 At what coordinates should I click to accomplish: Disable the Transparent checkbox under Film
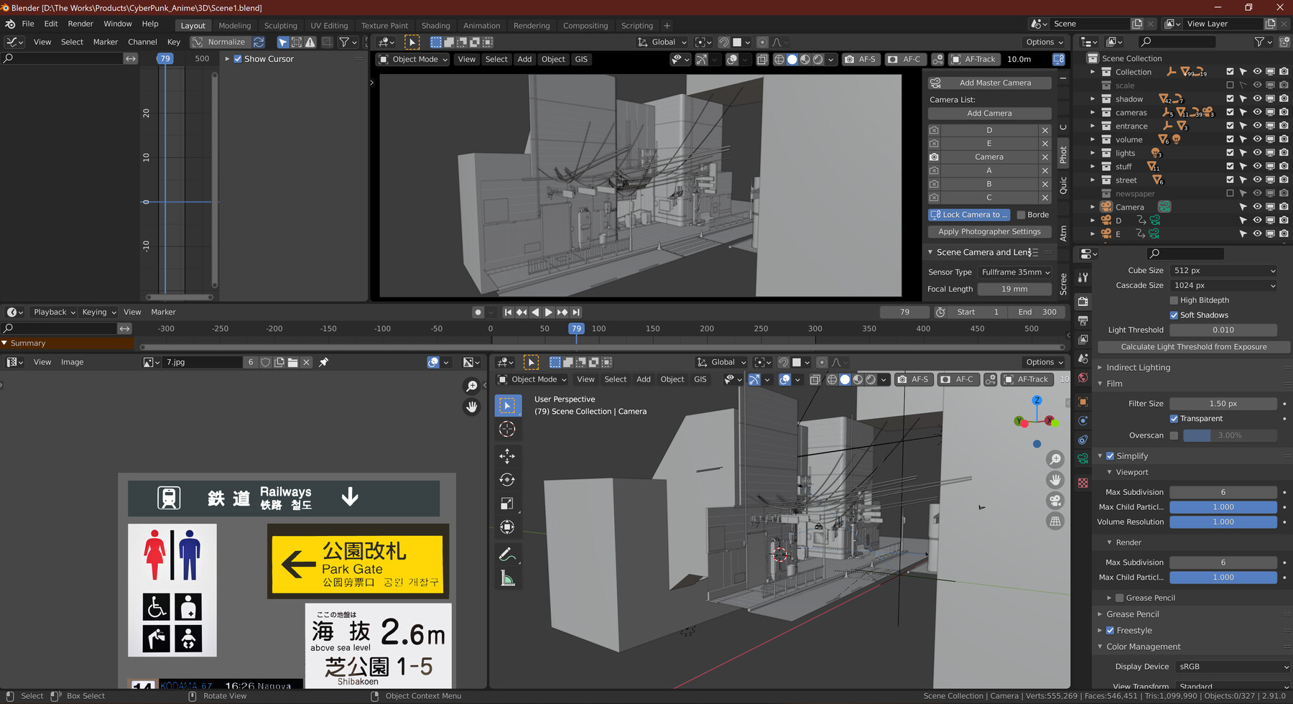[1174, 418]
